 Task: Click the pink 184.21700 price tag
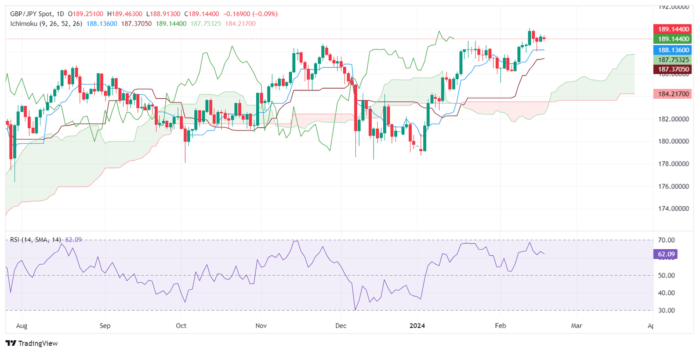click(x=672, y=94)
